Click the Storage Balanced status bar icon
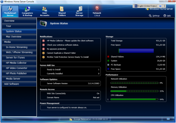This screenshot has width=176, height=123. pyautogui.click(x=71, y=119)
